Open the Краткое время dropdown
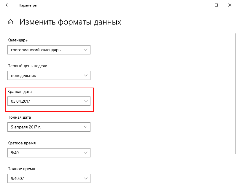The image size is (237, 187). click(x=49, y=153)
